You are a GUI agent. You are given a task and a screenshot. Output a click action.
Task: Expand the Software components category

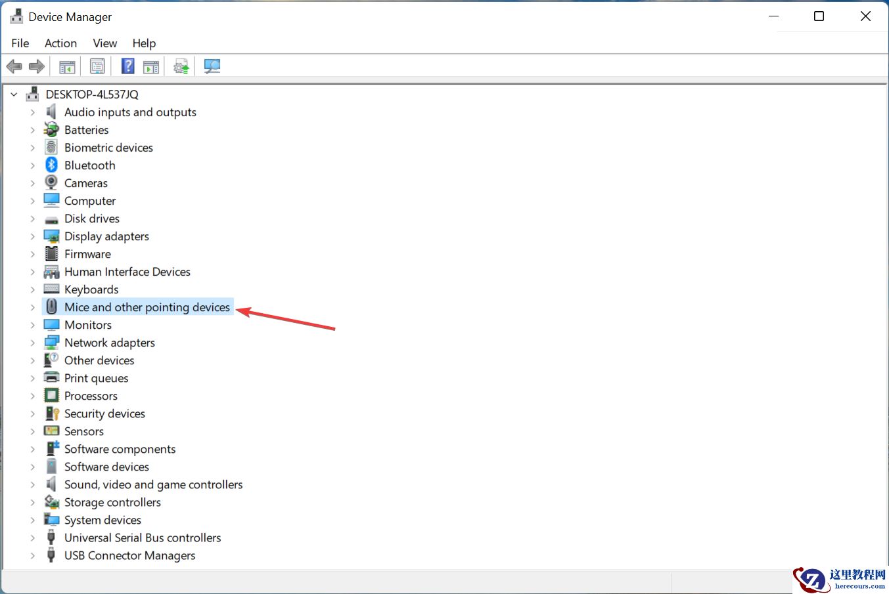click(x=32, y=449)
